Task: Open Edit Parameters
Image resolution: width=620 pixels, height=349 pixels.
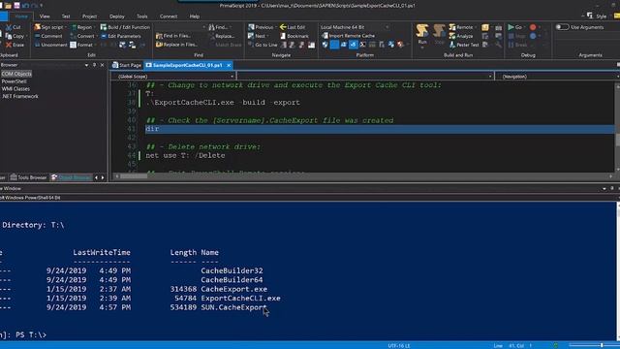Action: (x=120, y=36)
